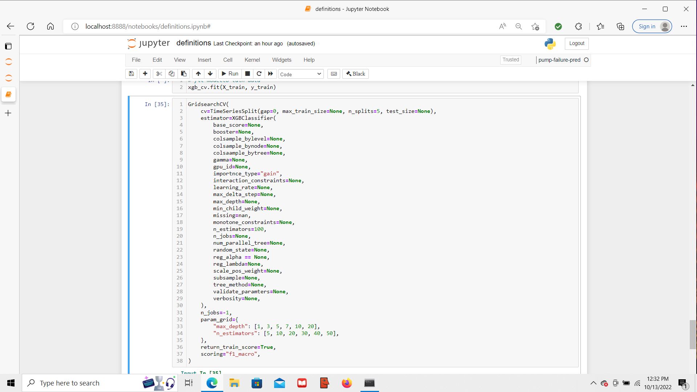Toggle the Trusted notebook indicator
697x392 pixels.
click(510, 60)
